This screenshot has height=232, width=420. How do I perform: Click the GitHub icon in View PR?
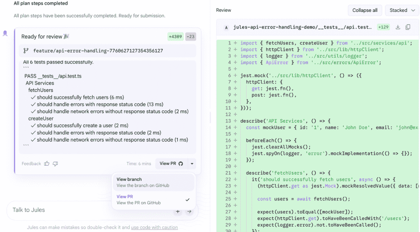[x=181, y=164]
